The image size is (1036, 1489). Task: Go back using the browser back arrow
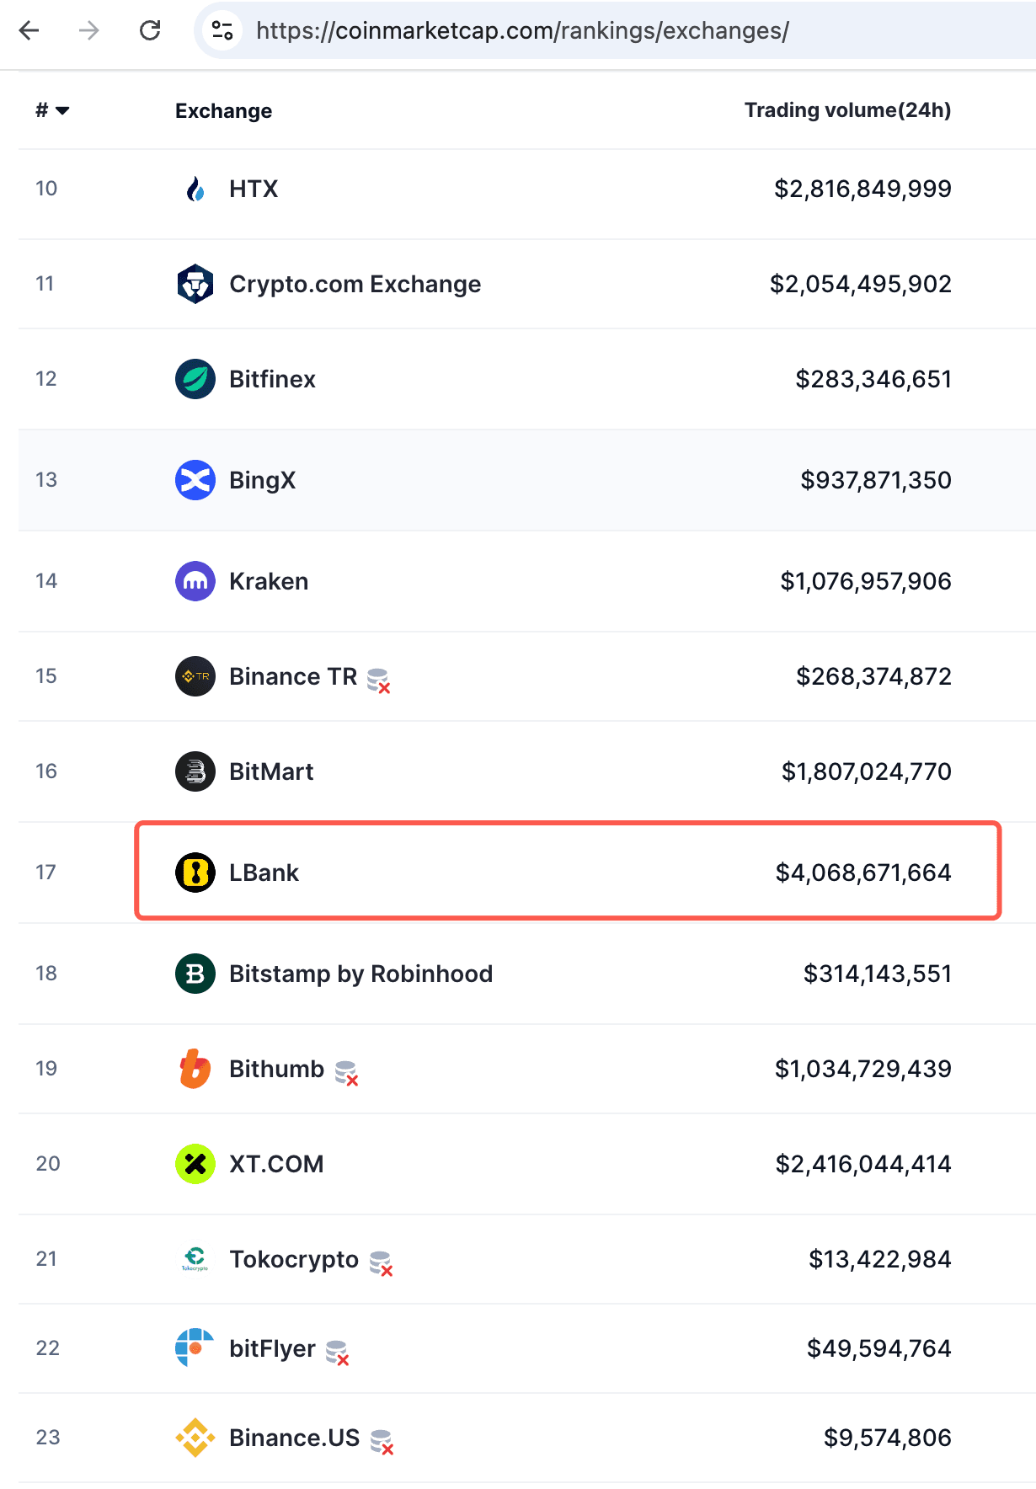pos(29,31)
